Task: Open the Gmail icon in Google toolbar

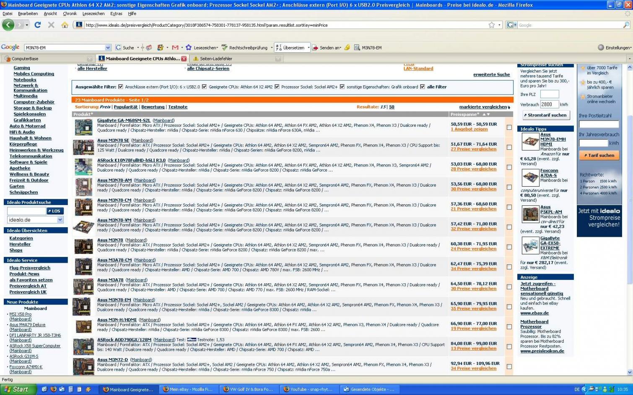Action: [x=175, y=48]
